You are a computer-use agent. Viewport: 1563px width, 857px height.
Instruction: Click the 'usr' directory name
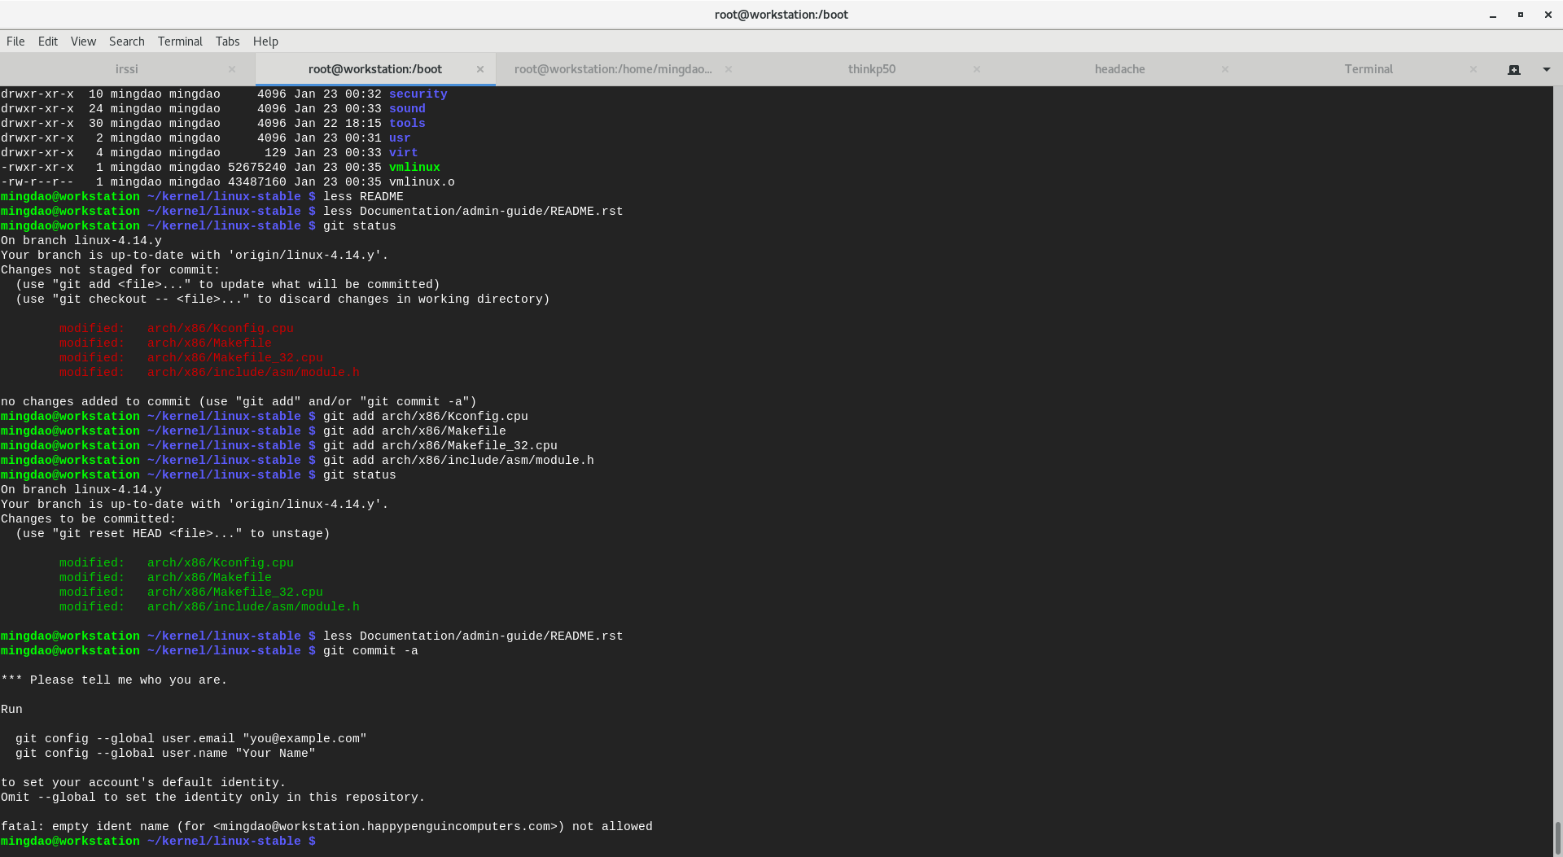[400, 138]
